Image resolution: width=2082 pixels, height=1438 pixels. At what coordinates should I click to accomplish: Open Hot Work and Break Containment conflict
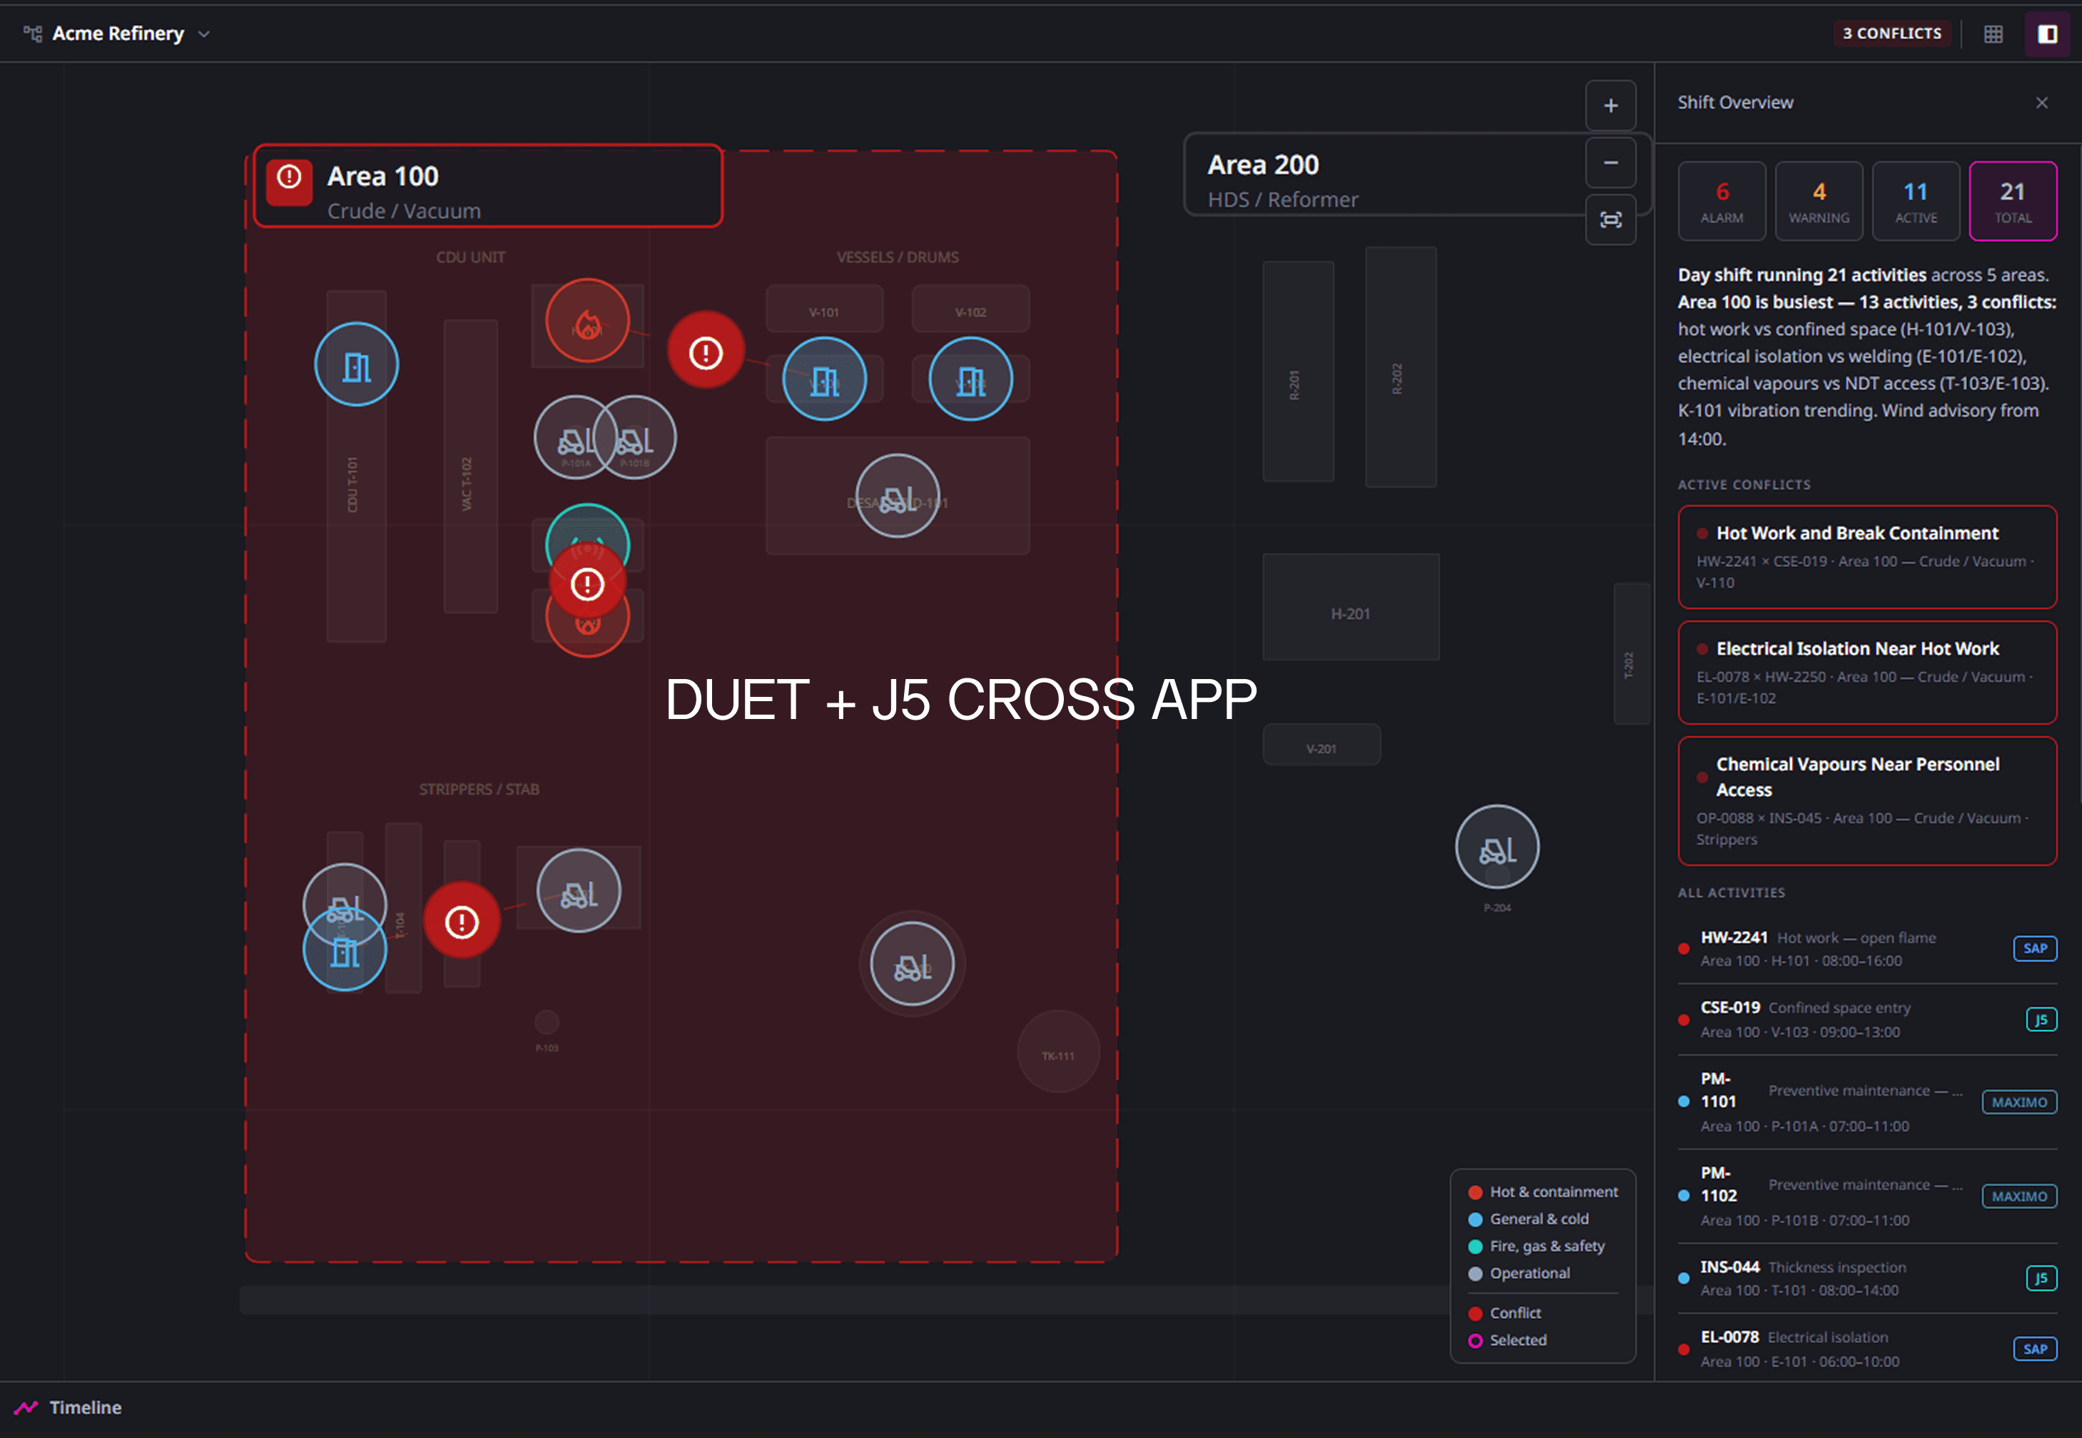(1866, 556)
